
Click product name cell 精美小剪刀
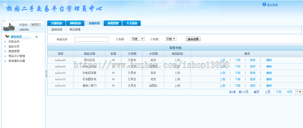[90, 86]
